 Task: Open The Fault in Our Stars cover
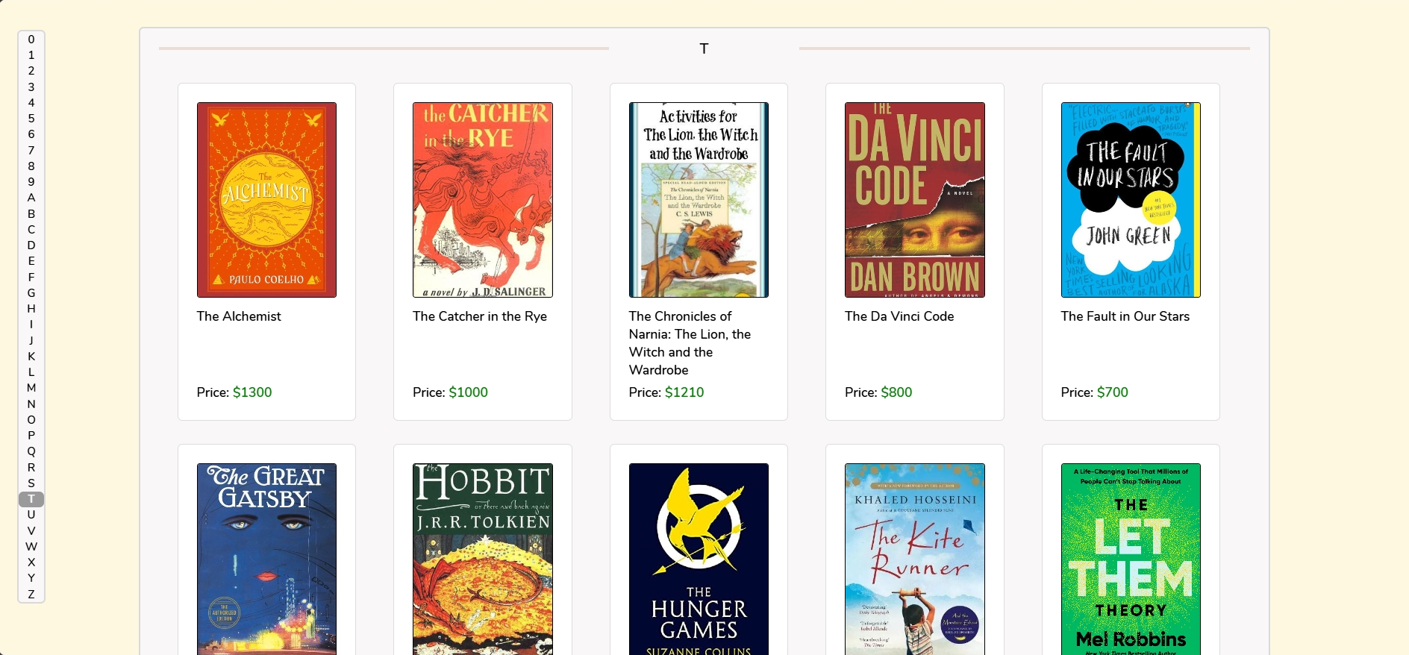coord(1130,200)
